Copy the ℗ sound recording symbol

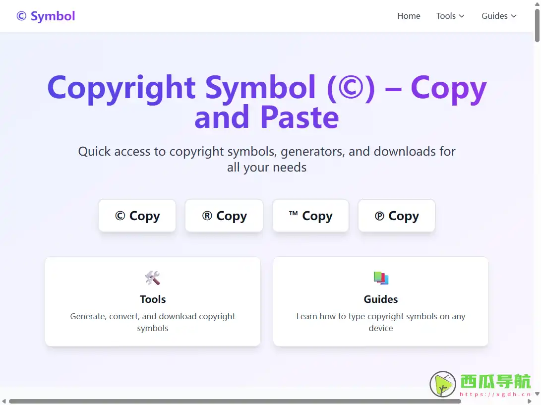click(x=397, y=216)
